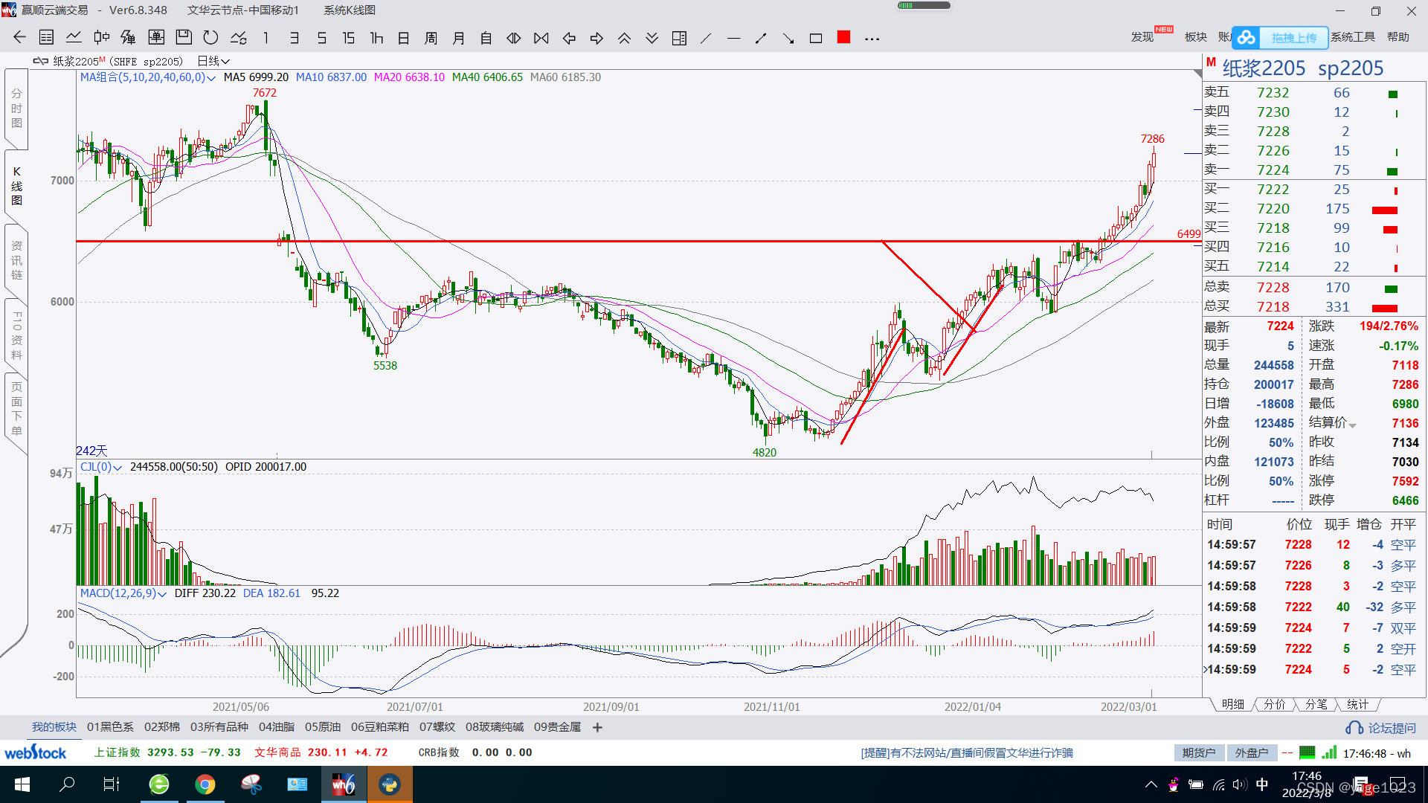Viewport: 1428px width, 803px height.
Task: Switch to the 分价 tab
Action: tap(1275, 704)
